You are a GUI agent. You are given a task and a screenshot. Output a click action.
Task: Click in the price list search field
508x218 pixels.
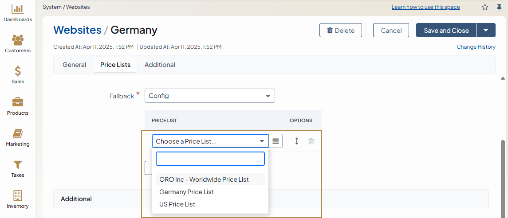coord(210,159)
